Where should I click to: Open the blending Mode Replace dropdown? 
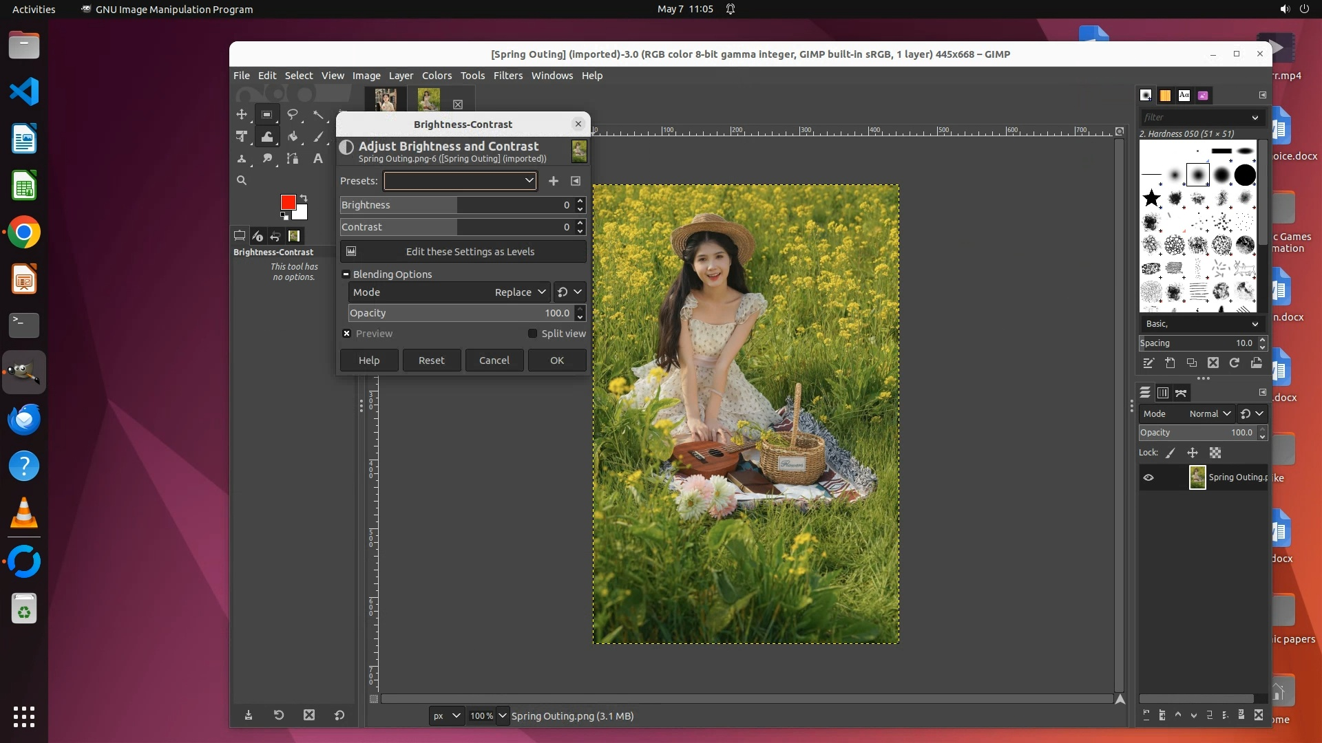pyautogui.click(x=449, y=292)
